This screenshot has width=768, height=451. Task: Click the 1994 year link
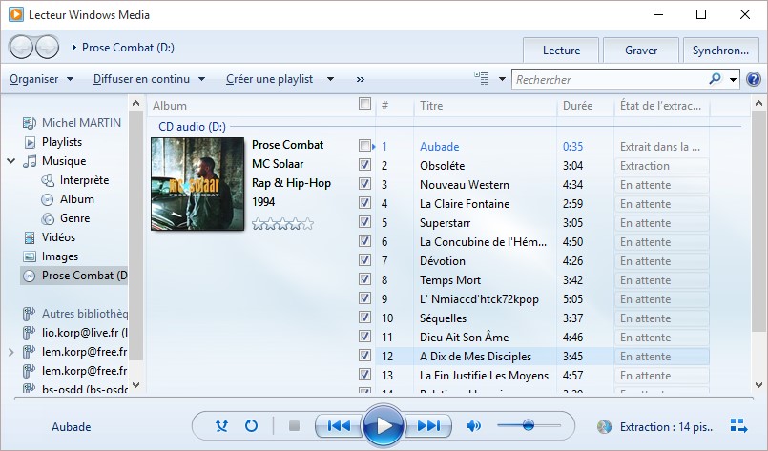tap(263, 202)
